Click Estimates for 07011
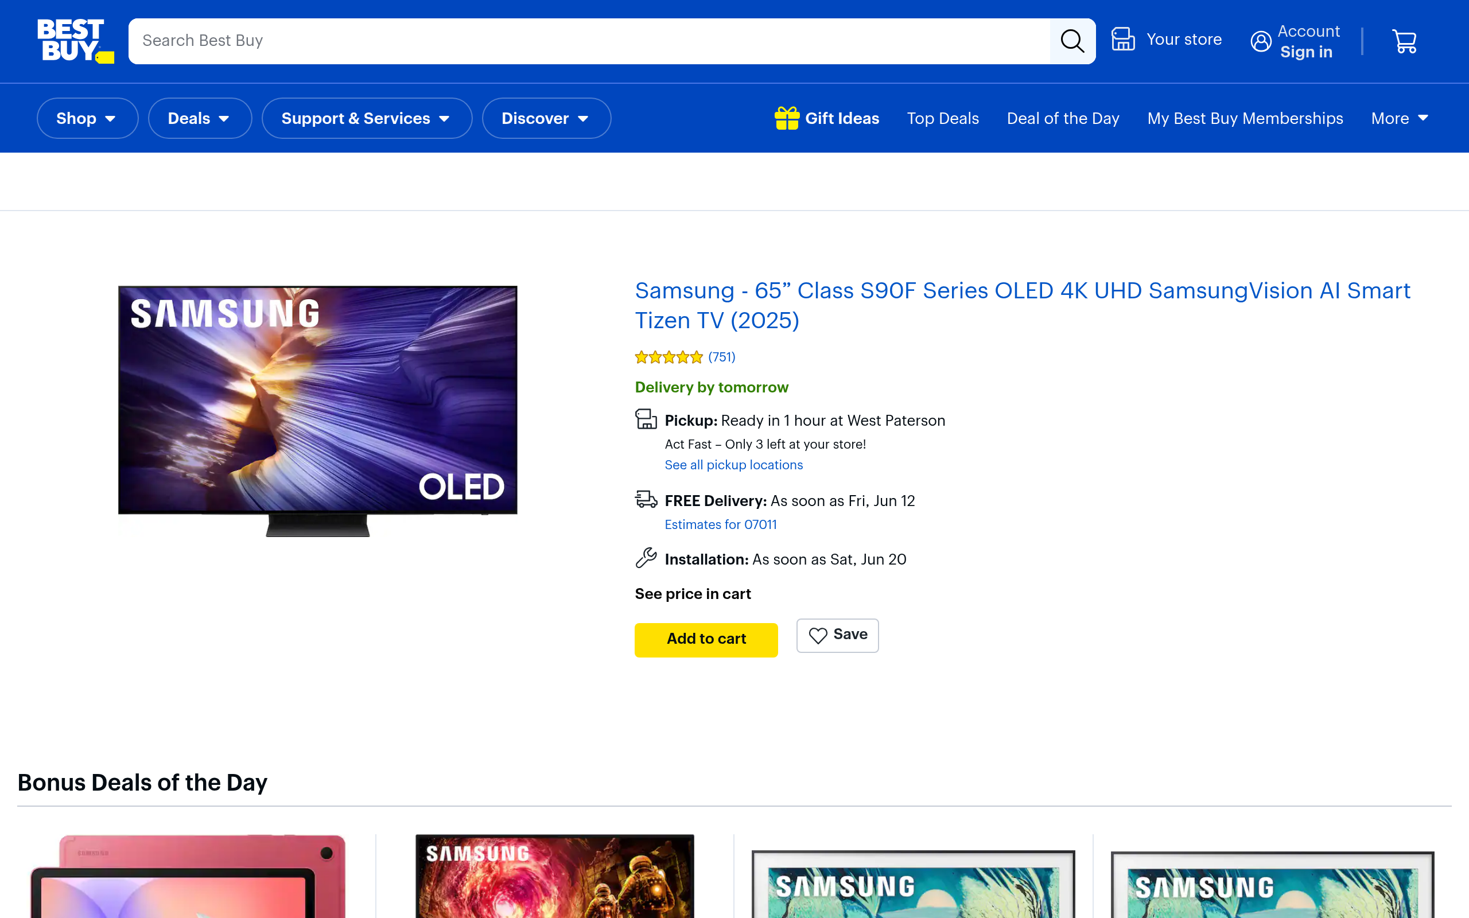Screen dimensions: 1469x918 (721, 524)
